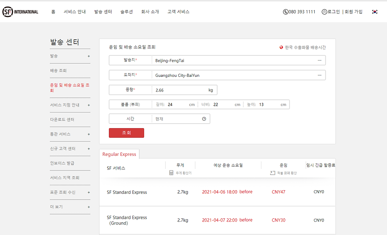Screen dimensions: 387x235
Task: Click the 2021-04-06 18:00 before delivery estimate
Action: (x=227, y=192)
